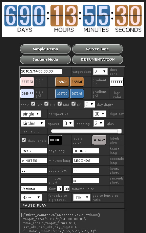Click the max height slider handle
Viewport: 146px width, 233px height.
pyautogui.click(x=119, y=131)
